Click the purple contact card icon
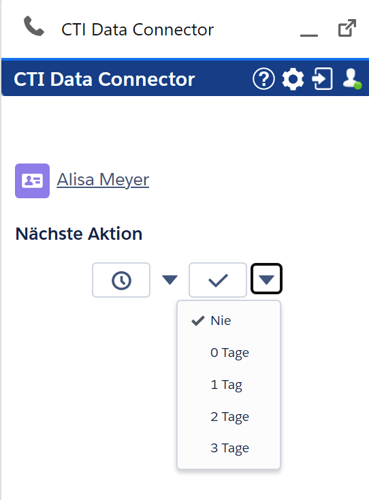This screenshot has height=500, width=369. click(x=32, y=181)
